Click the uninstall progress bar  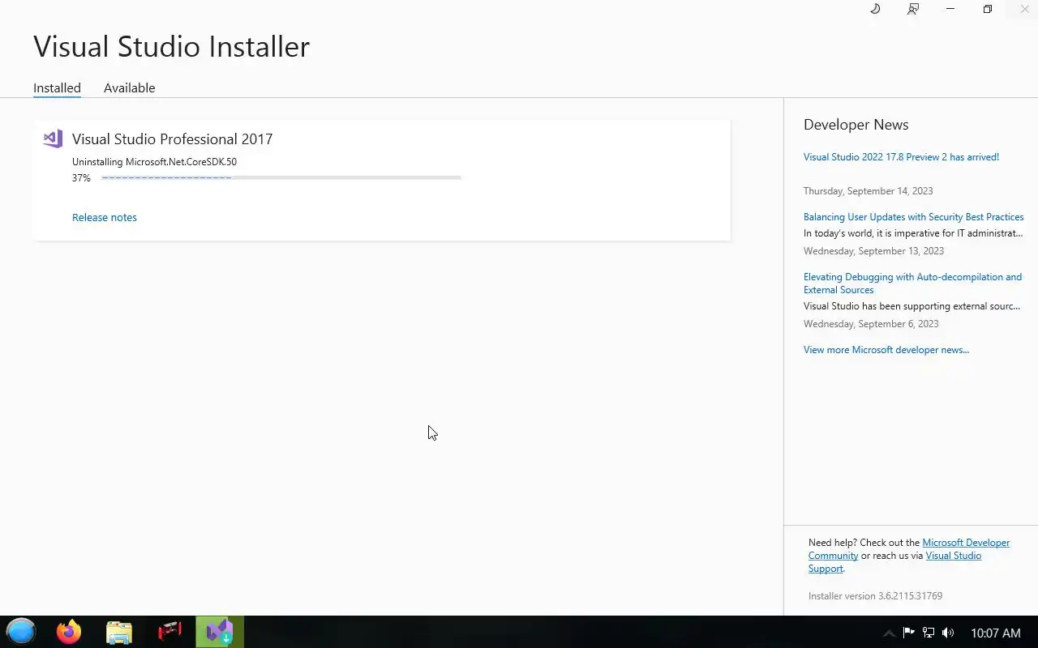[281, 177]
